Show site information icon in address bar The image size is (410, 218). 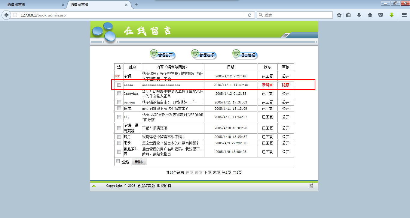click(15, 15)
